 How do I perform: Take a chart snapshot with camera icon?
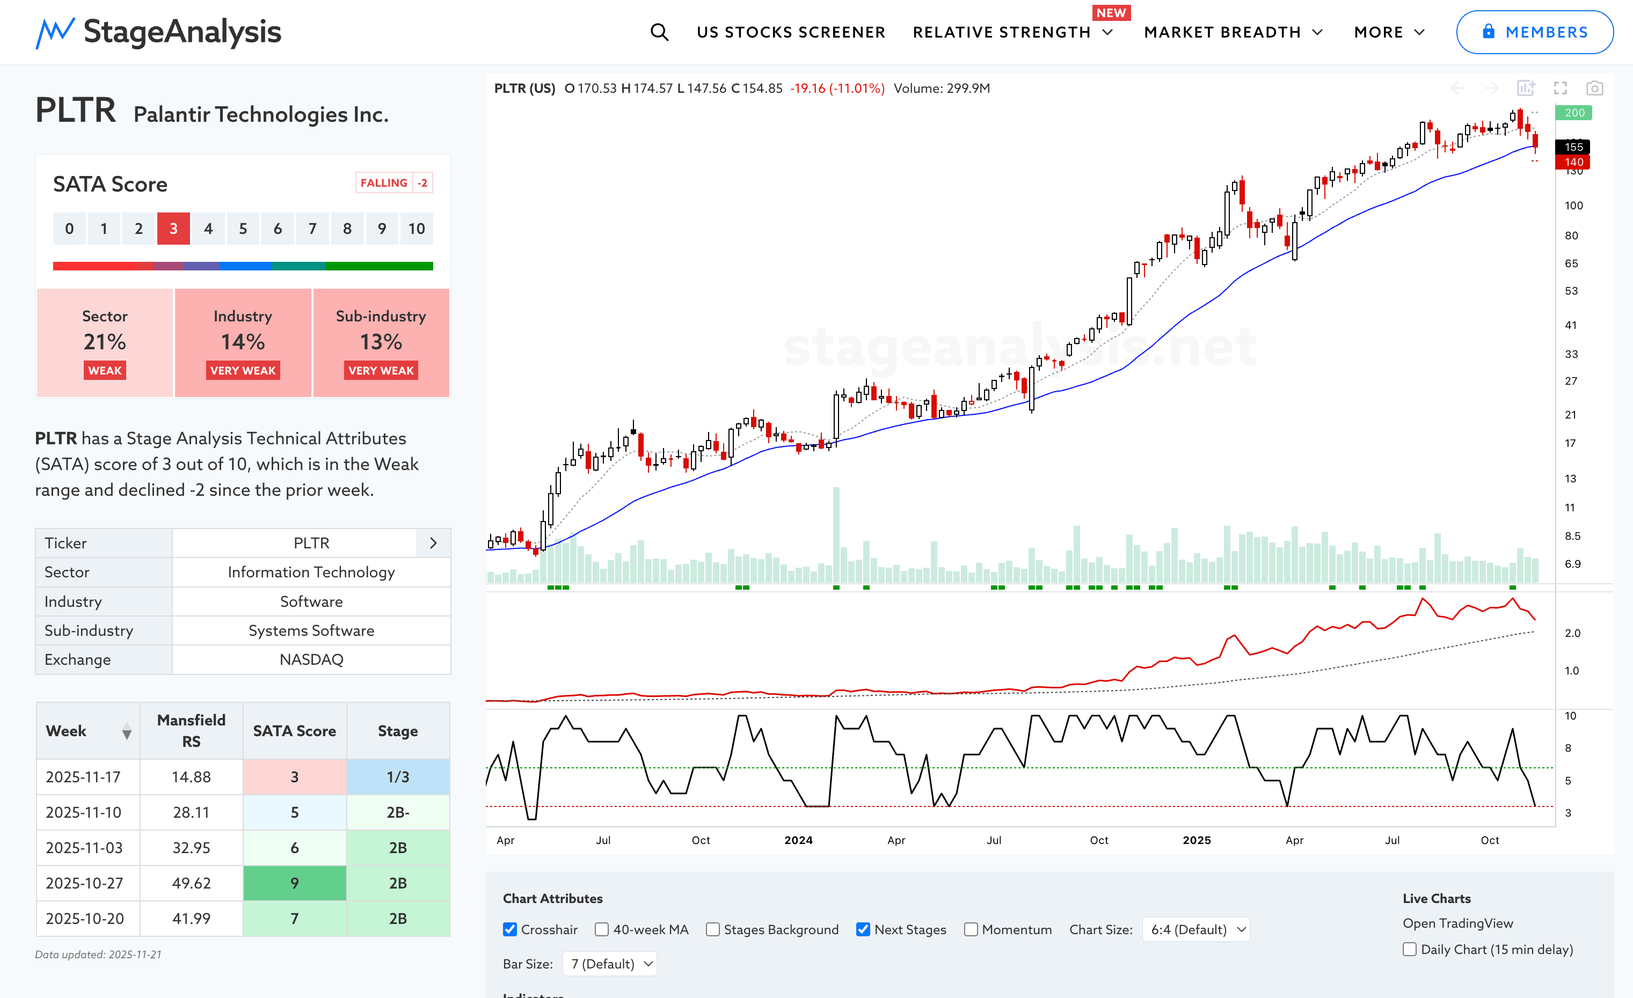click(x=1594, y=88)
